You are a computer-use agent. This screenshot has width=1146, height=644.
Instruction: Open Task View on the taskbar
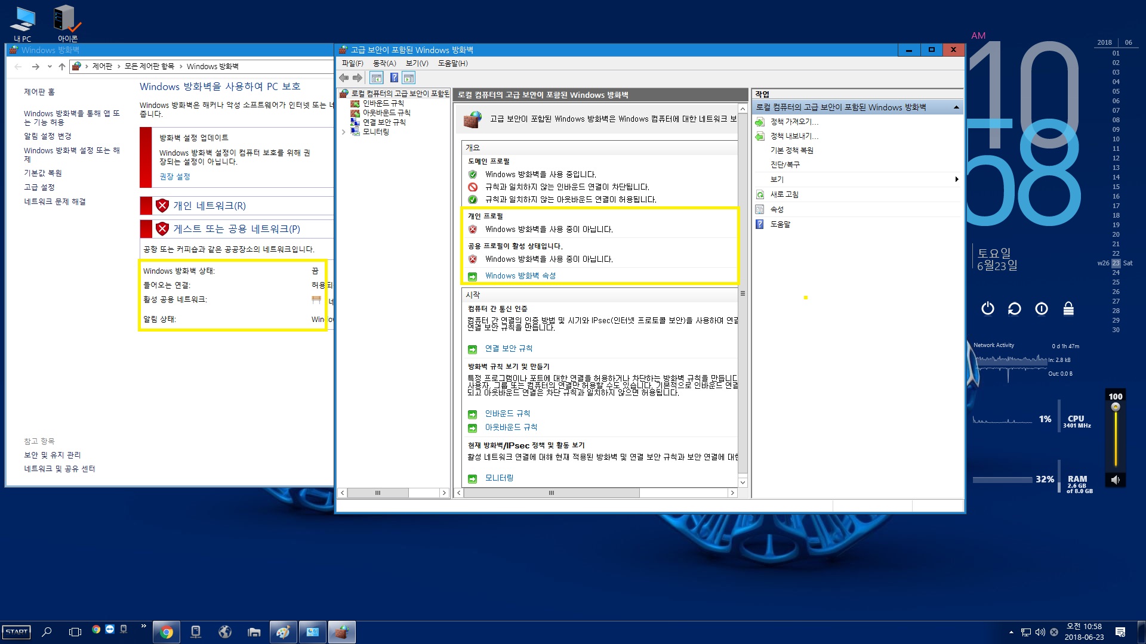coord(75,632)
